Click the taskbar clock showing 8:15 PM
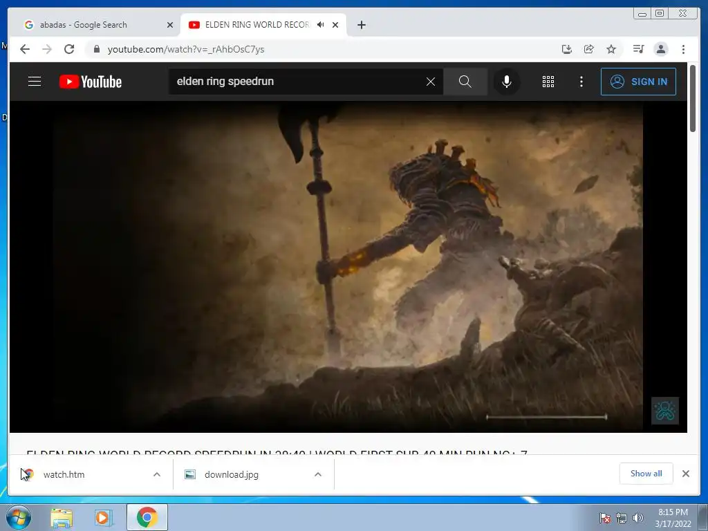Viewport: 708px width, 531px height. pyautogui.click(x=673, y=518)
